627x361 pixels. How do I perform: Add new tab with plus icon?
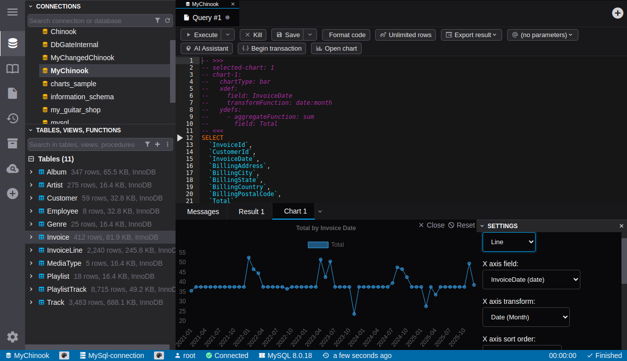tap(618, 13)
